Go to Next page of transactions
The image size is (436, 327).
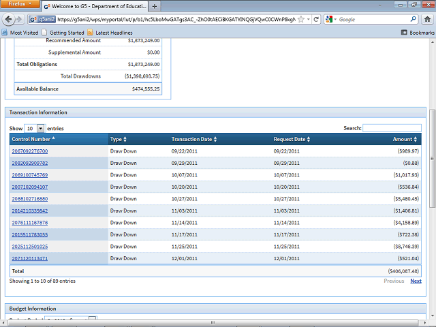point(416,281)
